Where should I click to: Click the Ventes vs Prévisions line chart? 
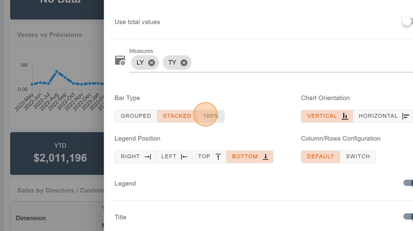60,83
